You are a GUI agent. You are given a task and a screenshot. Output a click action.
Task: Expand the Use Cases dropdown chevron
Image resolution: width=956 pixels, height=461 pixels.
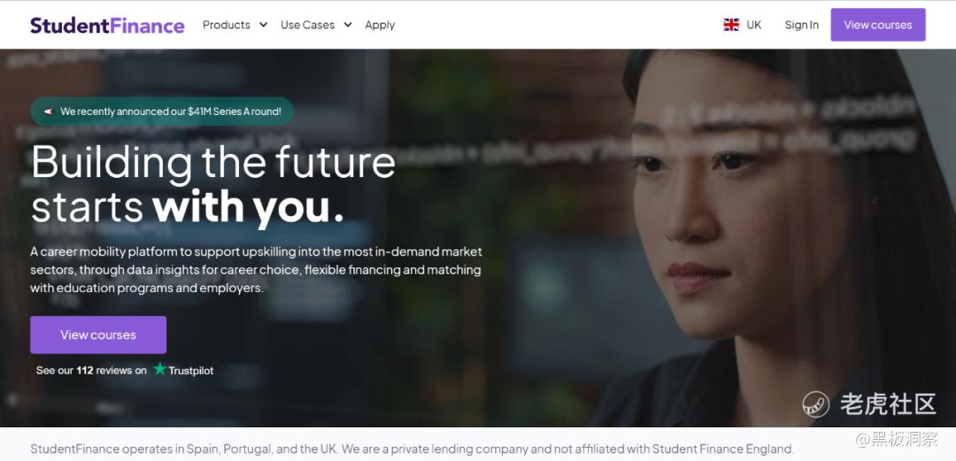point(348,25)
